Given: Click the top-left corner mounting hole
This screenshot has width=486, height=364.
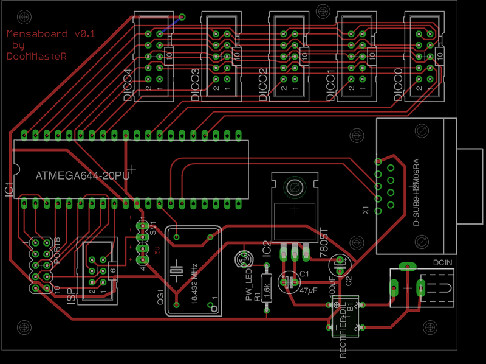Looking at the screenshot, I should [x=24, y=23].
